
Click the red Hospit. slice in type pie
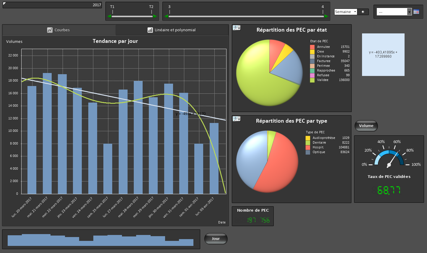[x=281, y=166]
